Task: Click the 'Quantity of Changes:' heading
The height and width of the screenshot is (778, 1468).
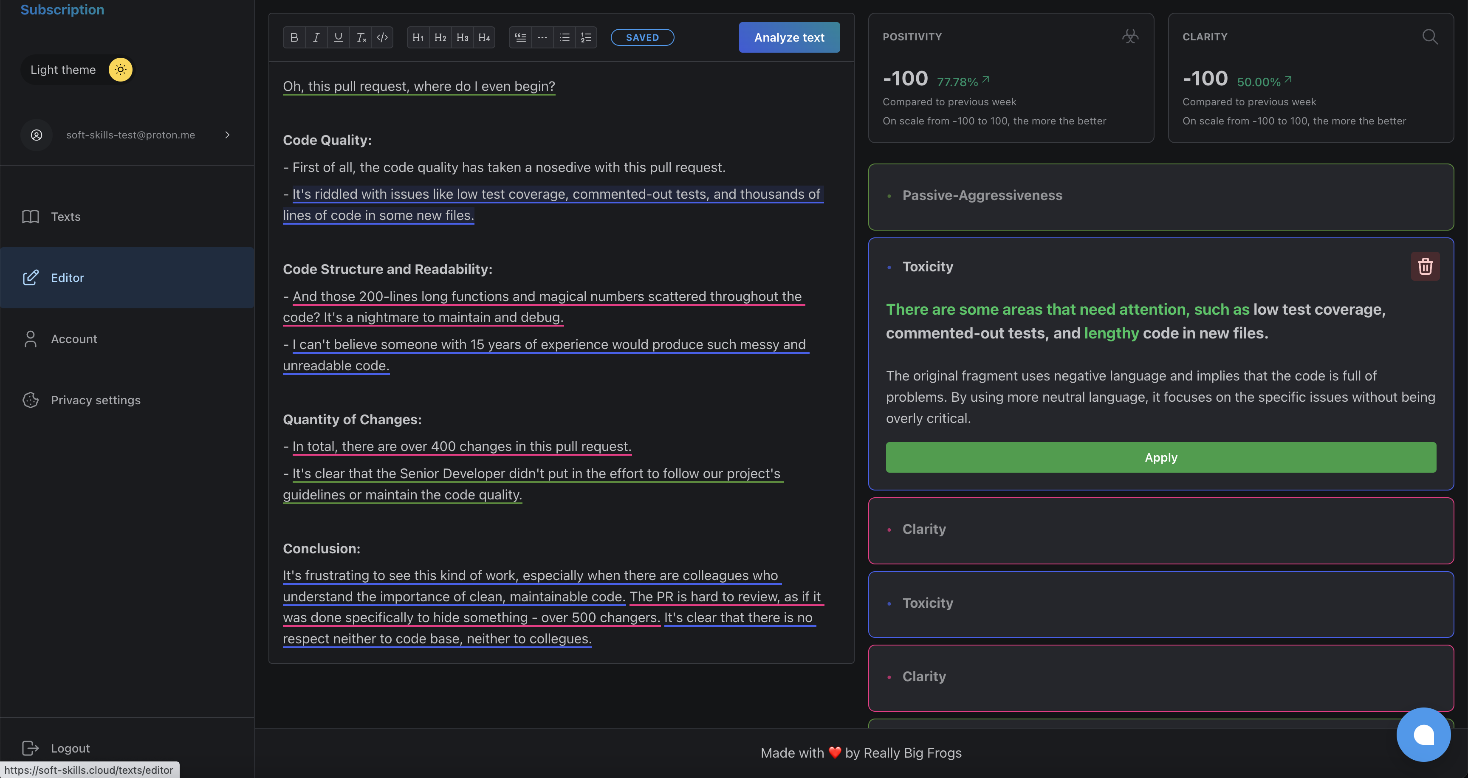Action: [x=352, y=420]
